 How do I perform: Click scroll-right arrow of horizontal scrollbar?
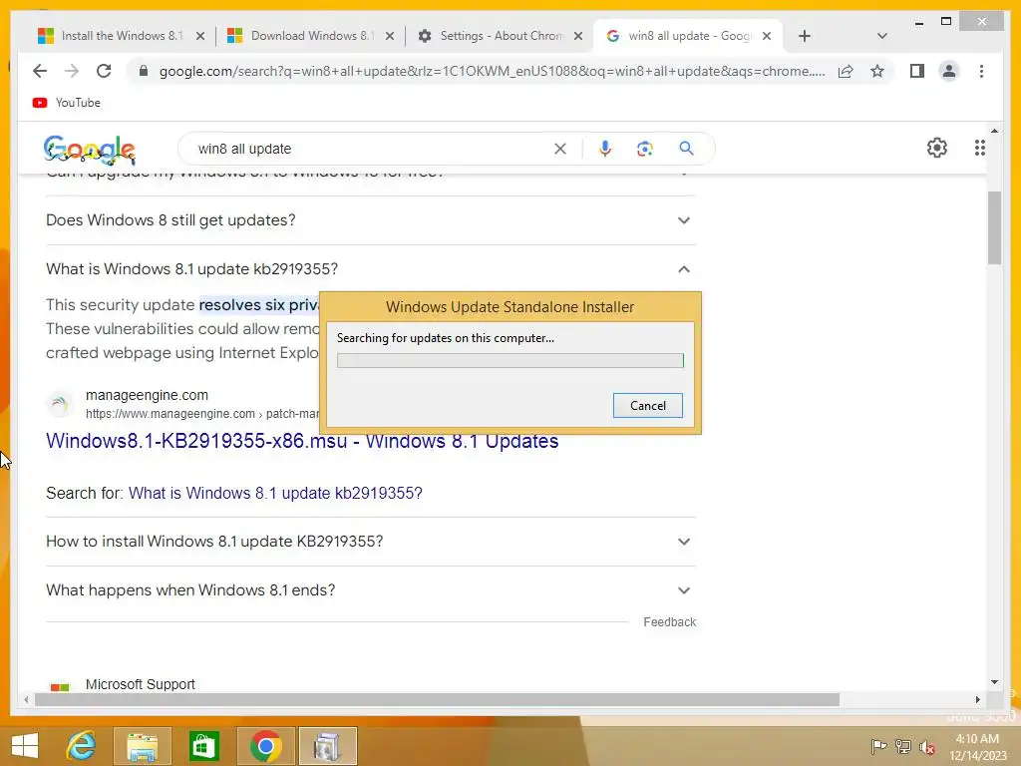click(977, 699)
